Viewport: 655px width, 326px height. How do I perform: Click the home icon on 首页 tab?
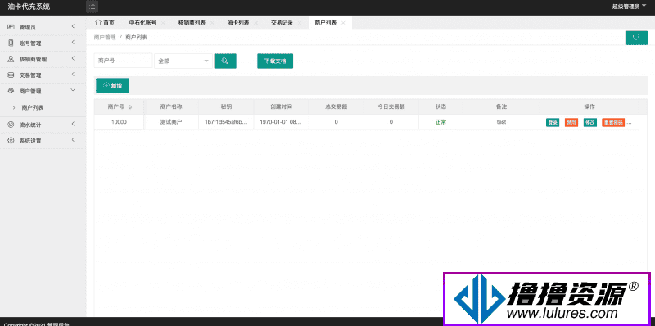tap(98, 23)
